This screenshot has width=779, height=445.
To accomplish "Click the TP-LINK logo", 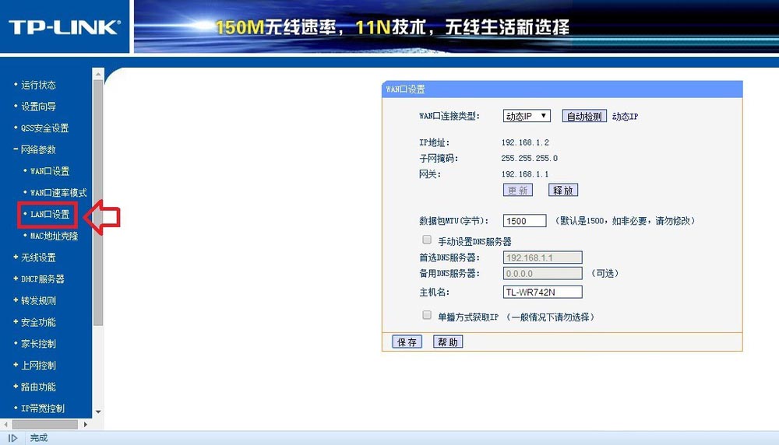I will pyautogui.click(x=65, y=26).
